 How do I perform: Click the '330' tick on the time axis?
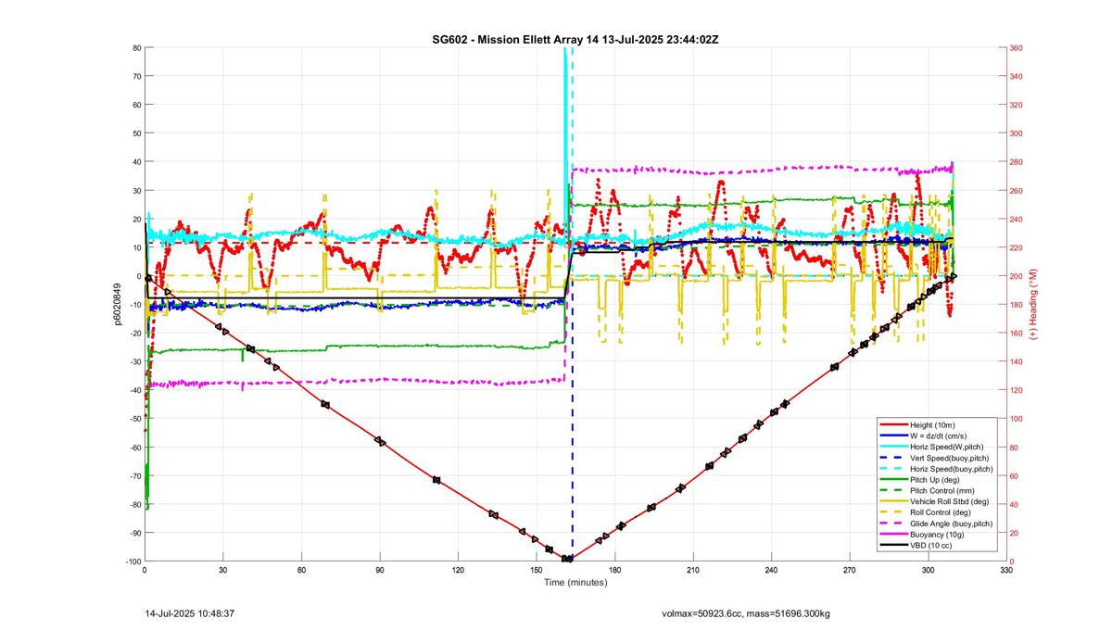1006,571
